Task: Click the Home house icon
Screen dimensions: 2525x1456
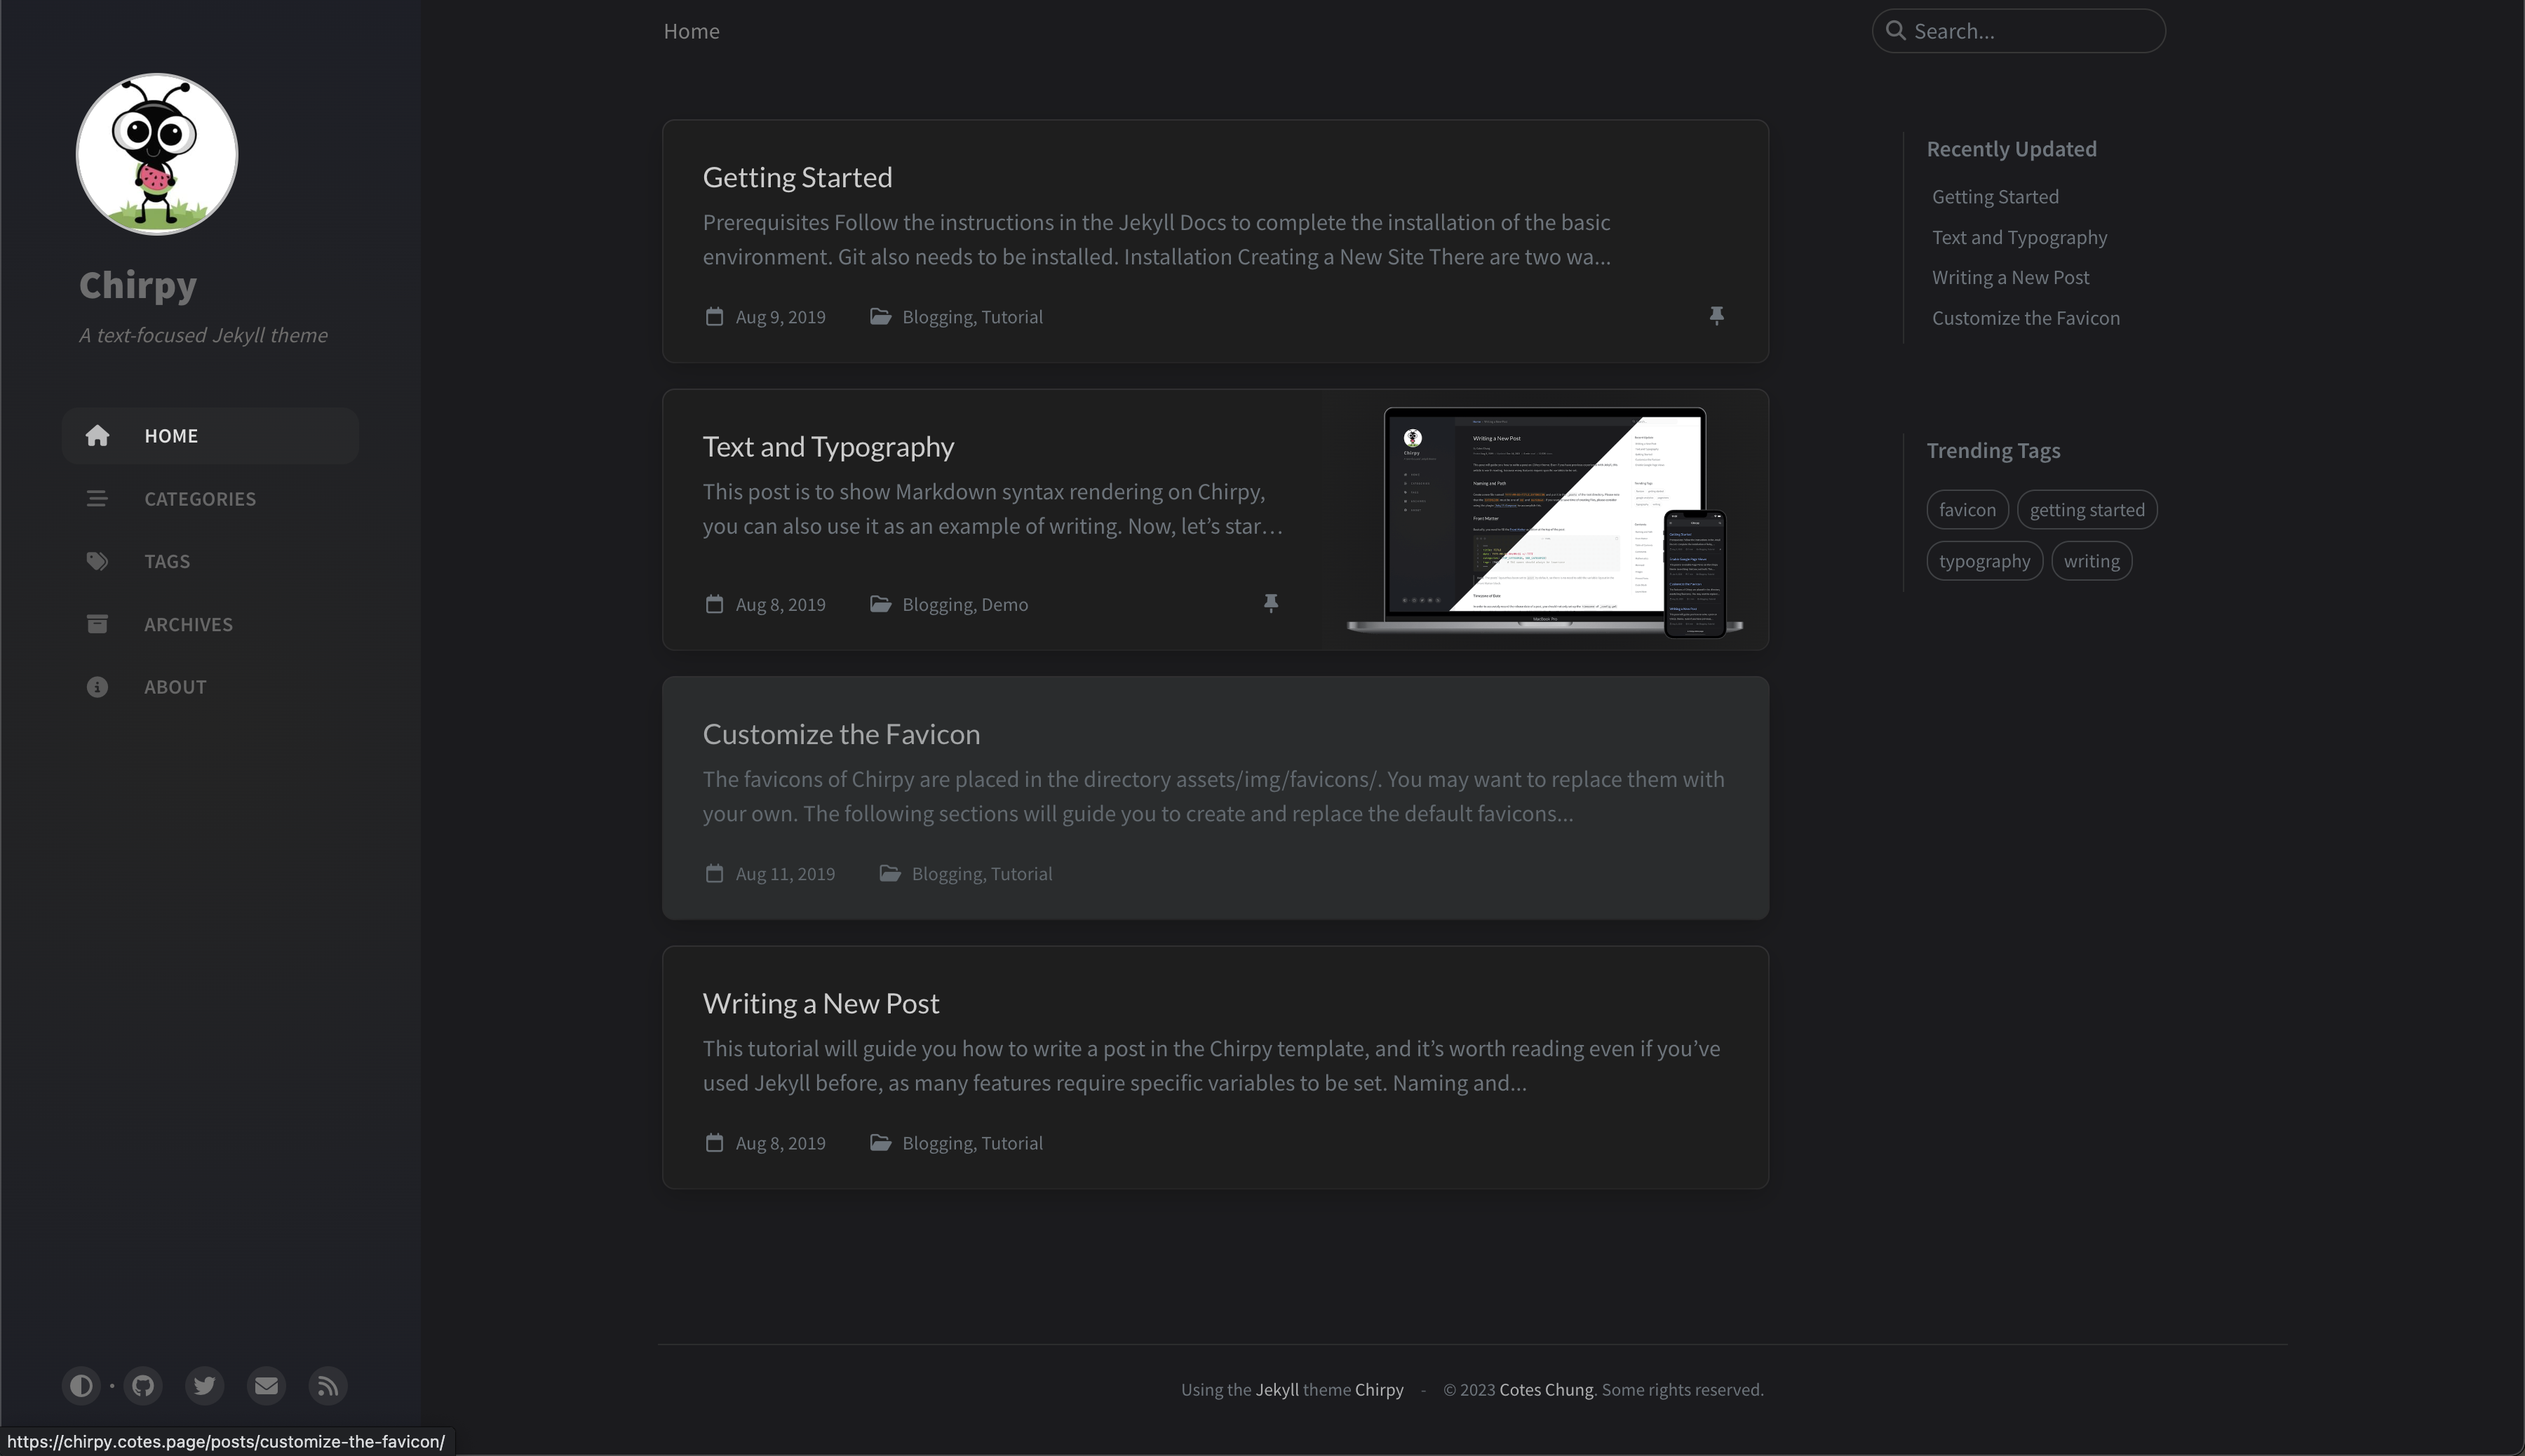Action: click(97, 436)
